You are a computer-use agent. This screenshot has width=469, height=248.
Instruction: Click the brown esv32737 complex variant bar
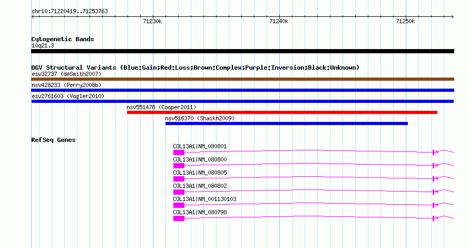click(242, 79)
